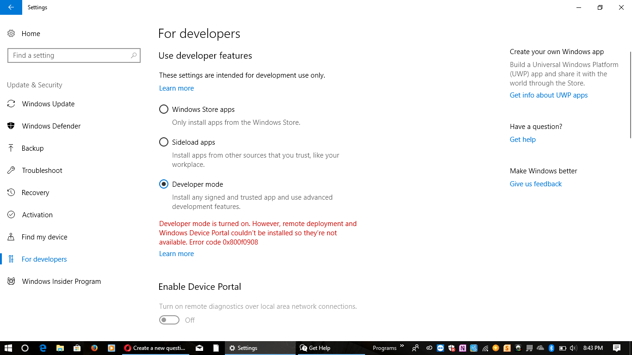Toggle the Enable Device Portal switch
This screenshot has height=355, width=632.
(x=169, y=320)
